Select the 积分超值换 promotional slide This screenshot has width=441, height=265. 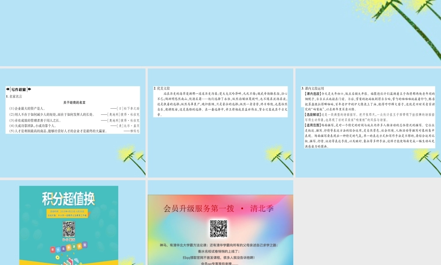(x=73, y=223)
